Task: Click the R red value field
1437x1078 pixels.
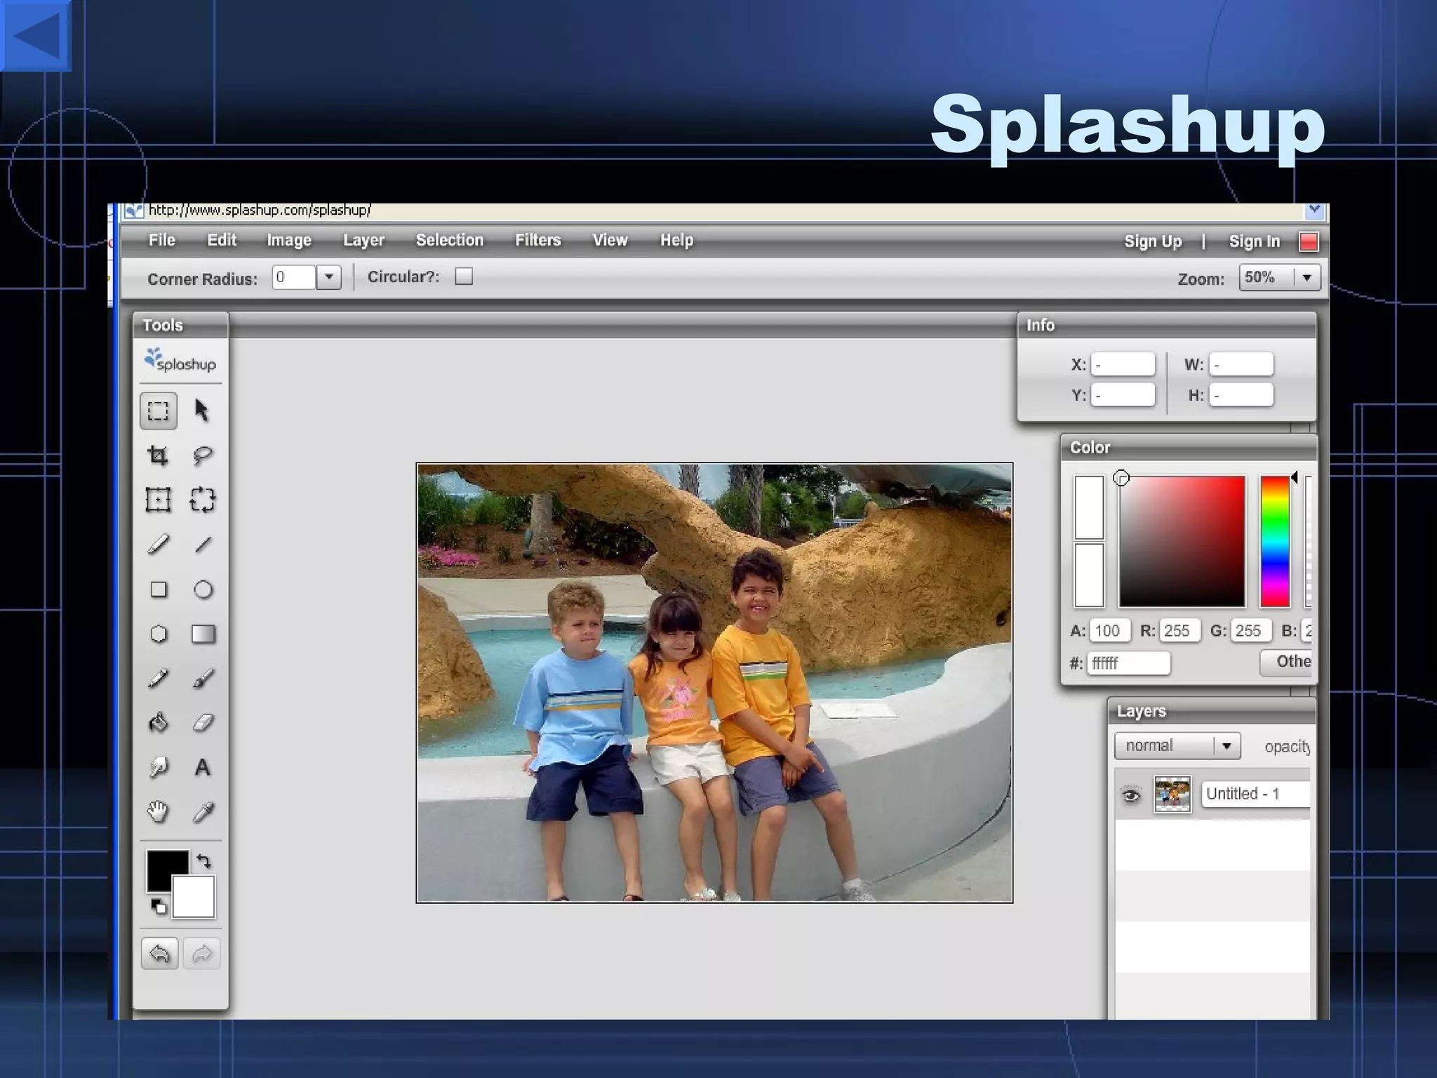Action: coord(1179,630)
